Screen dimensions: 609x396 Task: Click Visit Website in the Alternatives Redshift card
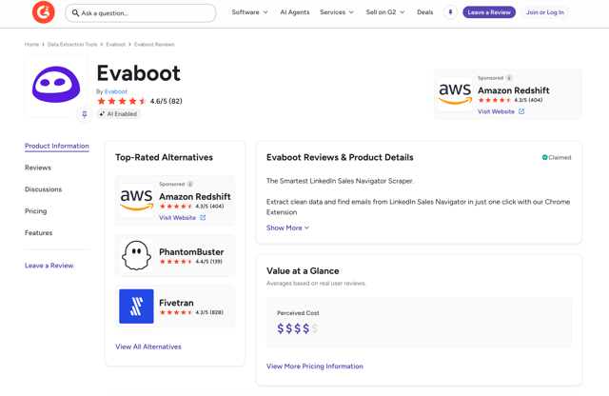177,218
